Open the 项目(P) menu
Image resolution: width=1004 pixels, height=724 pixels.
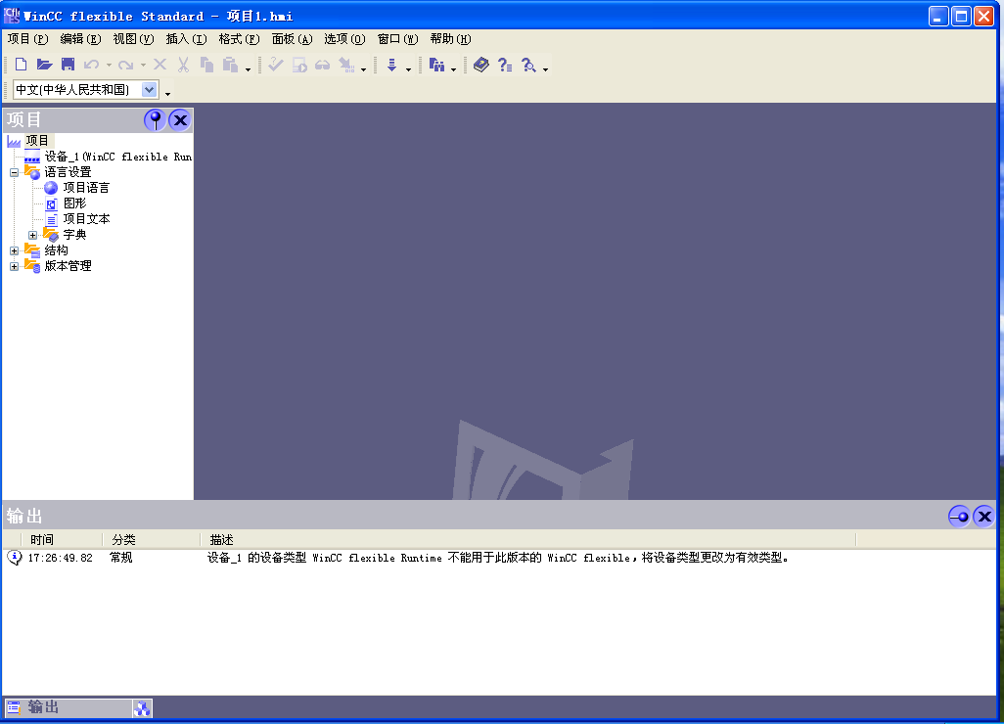pyautogui.click(x=27, y=39)
